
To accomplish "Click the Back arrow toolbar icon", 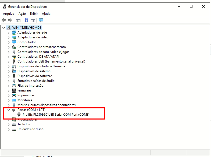I will point(4,20).
